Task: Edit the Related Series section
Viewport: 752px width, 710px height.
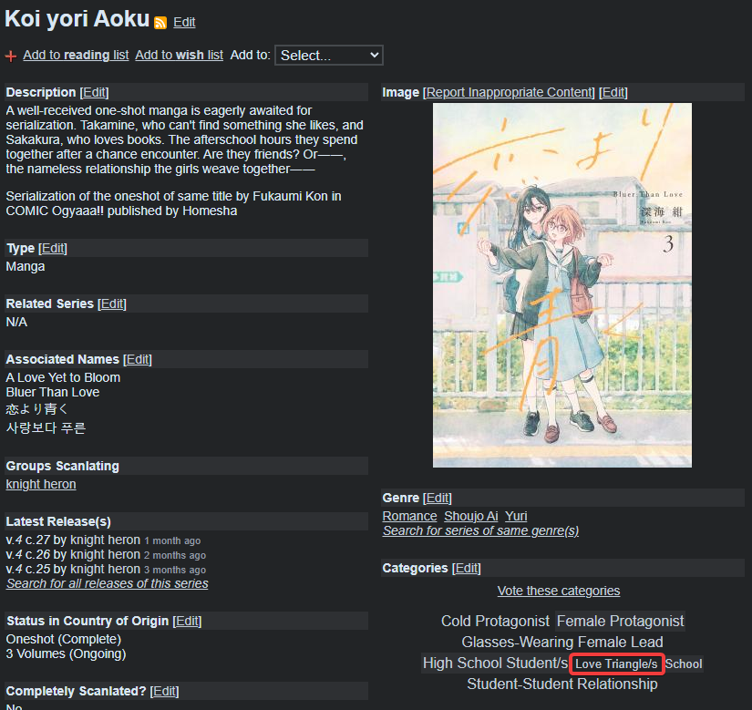Action: point(112,304)
